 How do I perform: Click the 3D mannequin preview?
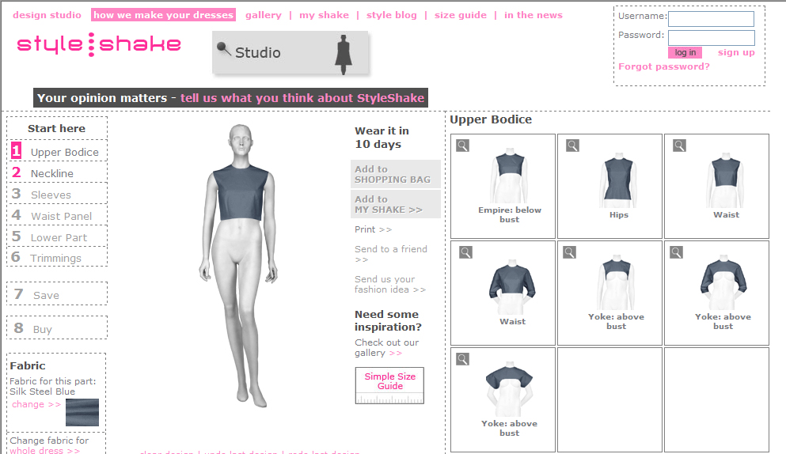point(240,266)
